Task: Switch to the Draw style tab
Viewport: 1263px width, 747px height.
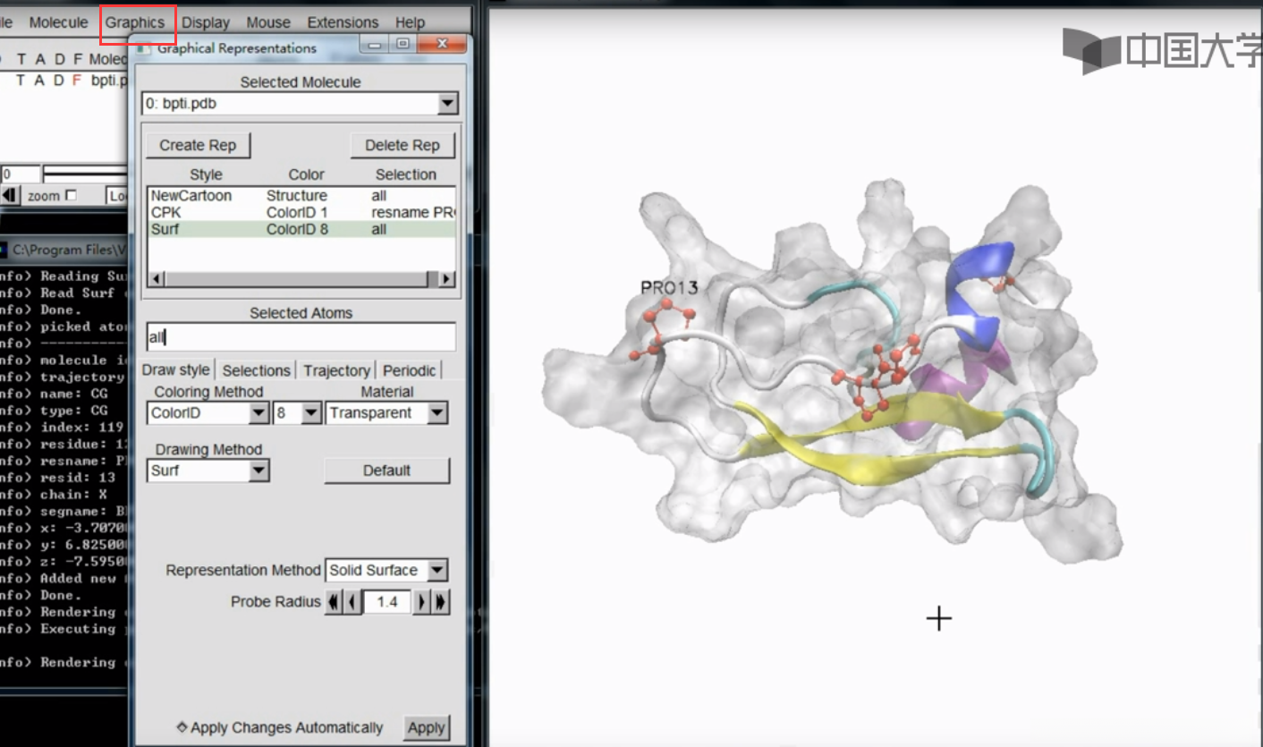Action: pyautogui.click(x=176, y=369)
